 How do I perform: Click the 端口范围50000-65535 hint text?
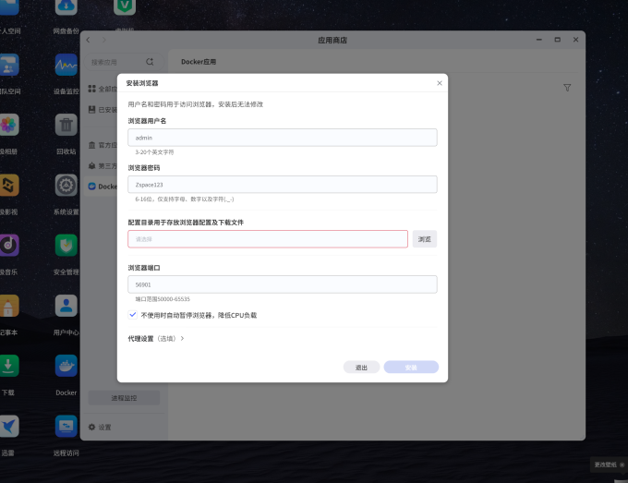[x=163, y=299]
